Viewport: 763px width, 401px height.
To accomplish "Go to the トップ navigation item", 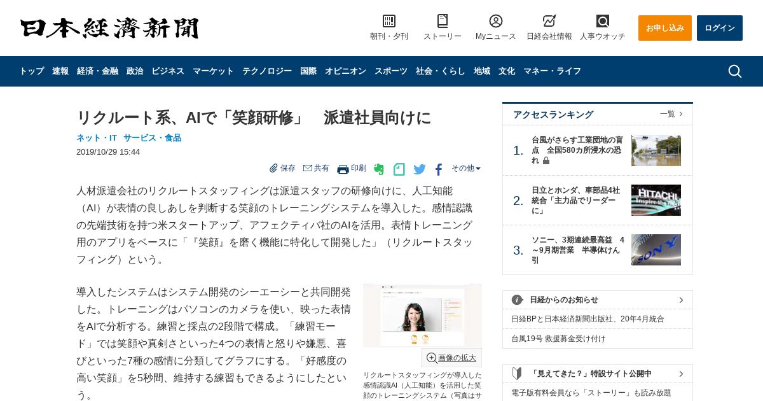I will pyautogui.click(x=32, y=71).
